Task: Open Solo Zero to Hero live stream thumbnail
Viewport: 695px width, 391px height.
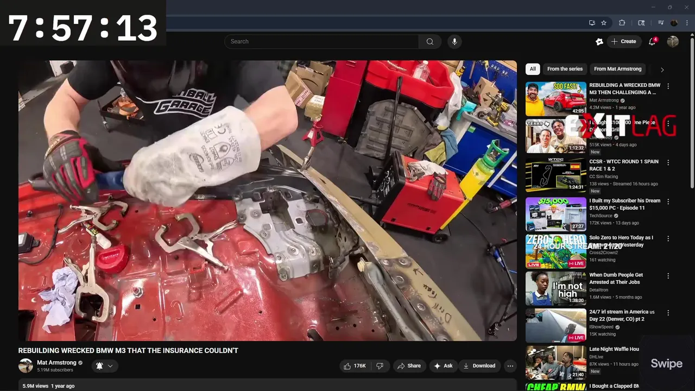Action: 556,251
